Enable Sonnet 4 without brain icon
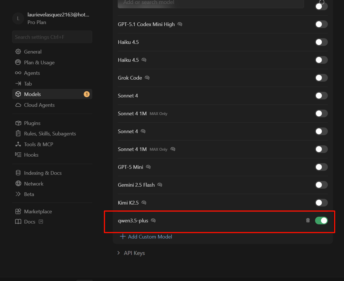 point(321,95)
